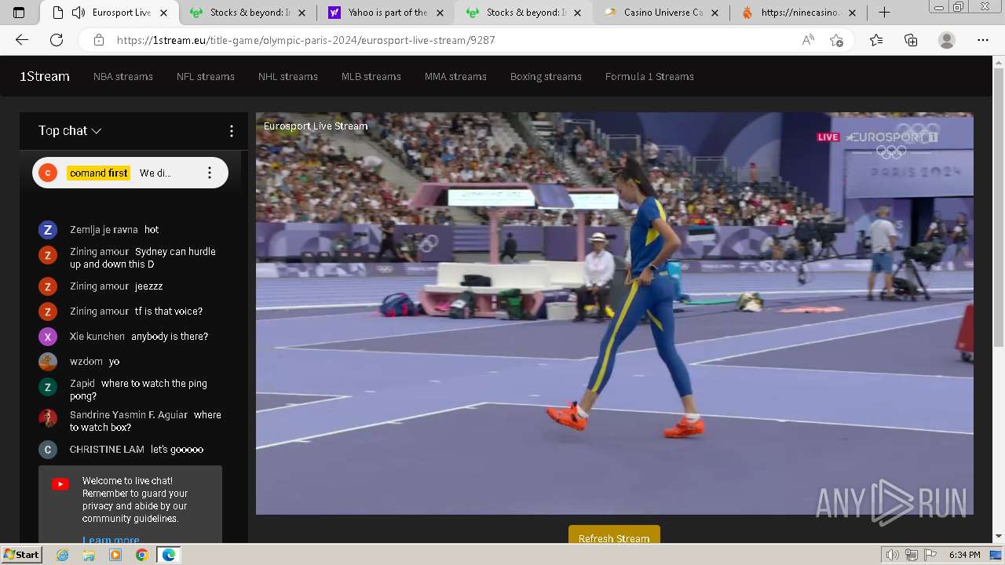Go back using the browser back arrow
Screen dimensions: 1005x565
22,40
